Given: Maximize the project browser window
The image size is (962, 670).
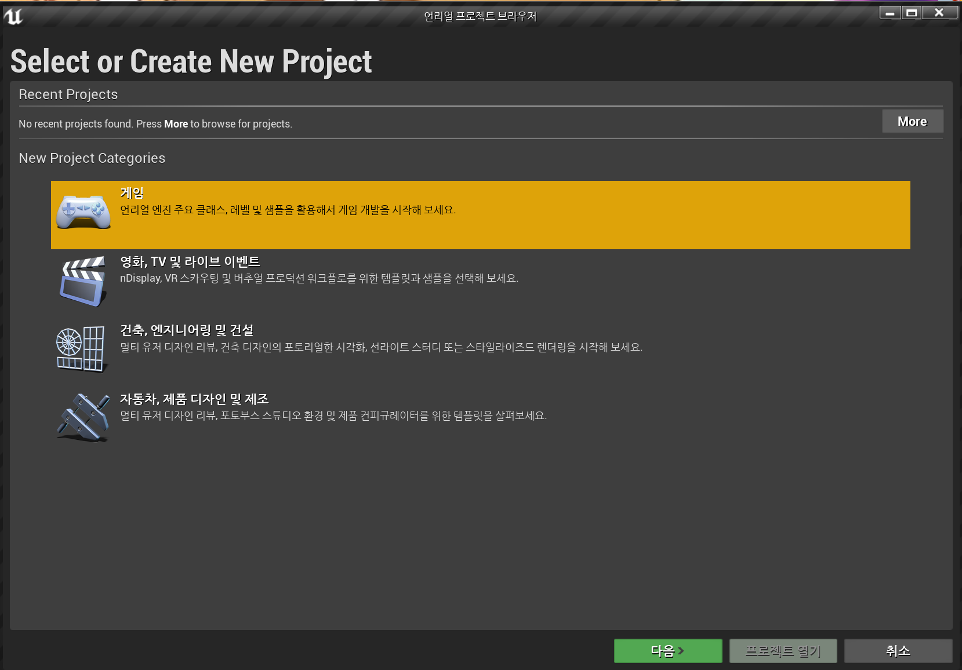Looking at the screenshot, I should (912, 13).
